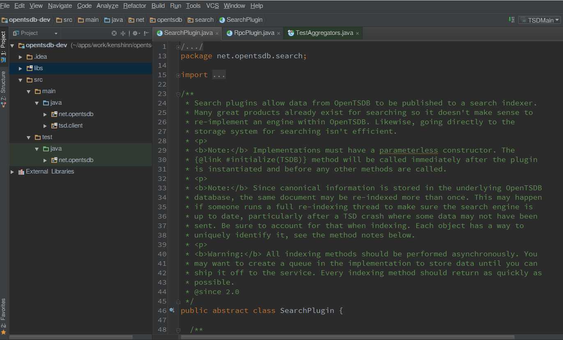
Task: Open the TSDMain run configuration dropdown
Action: (540, 20)
